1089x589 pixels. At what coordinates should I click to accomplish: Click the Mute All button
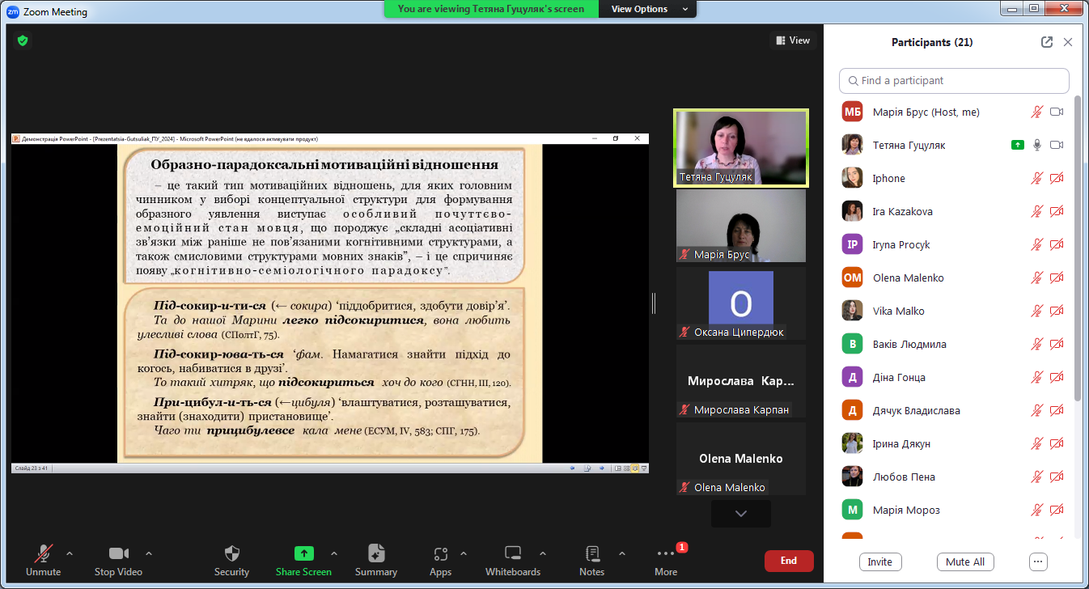[x=964, y=561]
